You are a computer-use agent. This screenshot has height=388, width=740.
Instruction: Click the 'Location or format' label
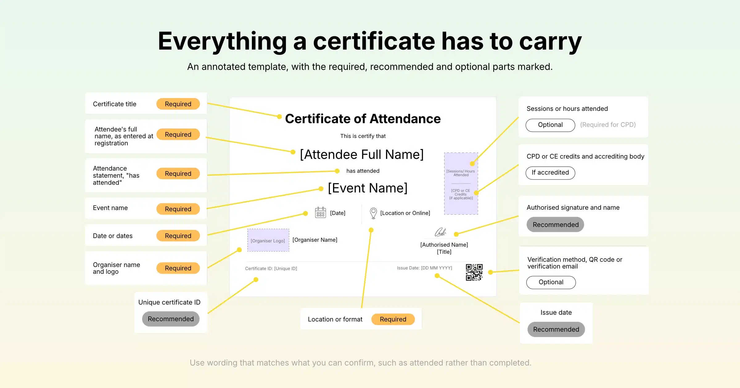[335, 319]
